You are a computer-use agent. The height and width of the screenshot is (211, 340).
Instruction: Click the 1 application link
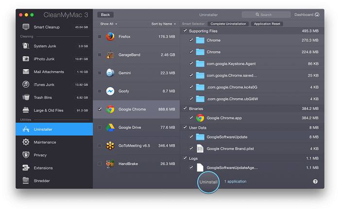click(x=235, y=181)
